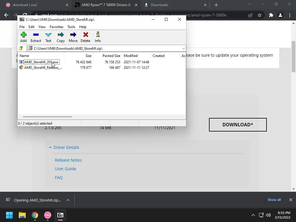Sort files by the Size column
296x222 pixels.
point(79,56)
